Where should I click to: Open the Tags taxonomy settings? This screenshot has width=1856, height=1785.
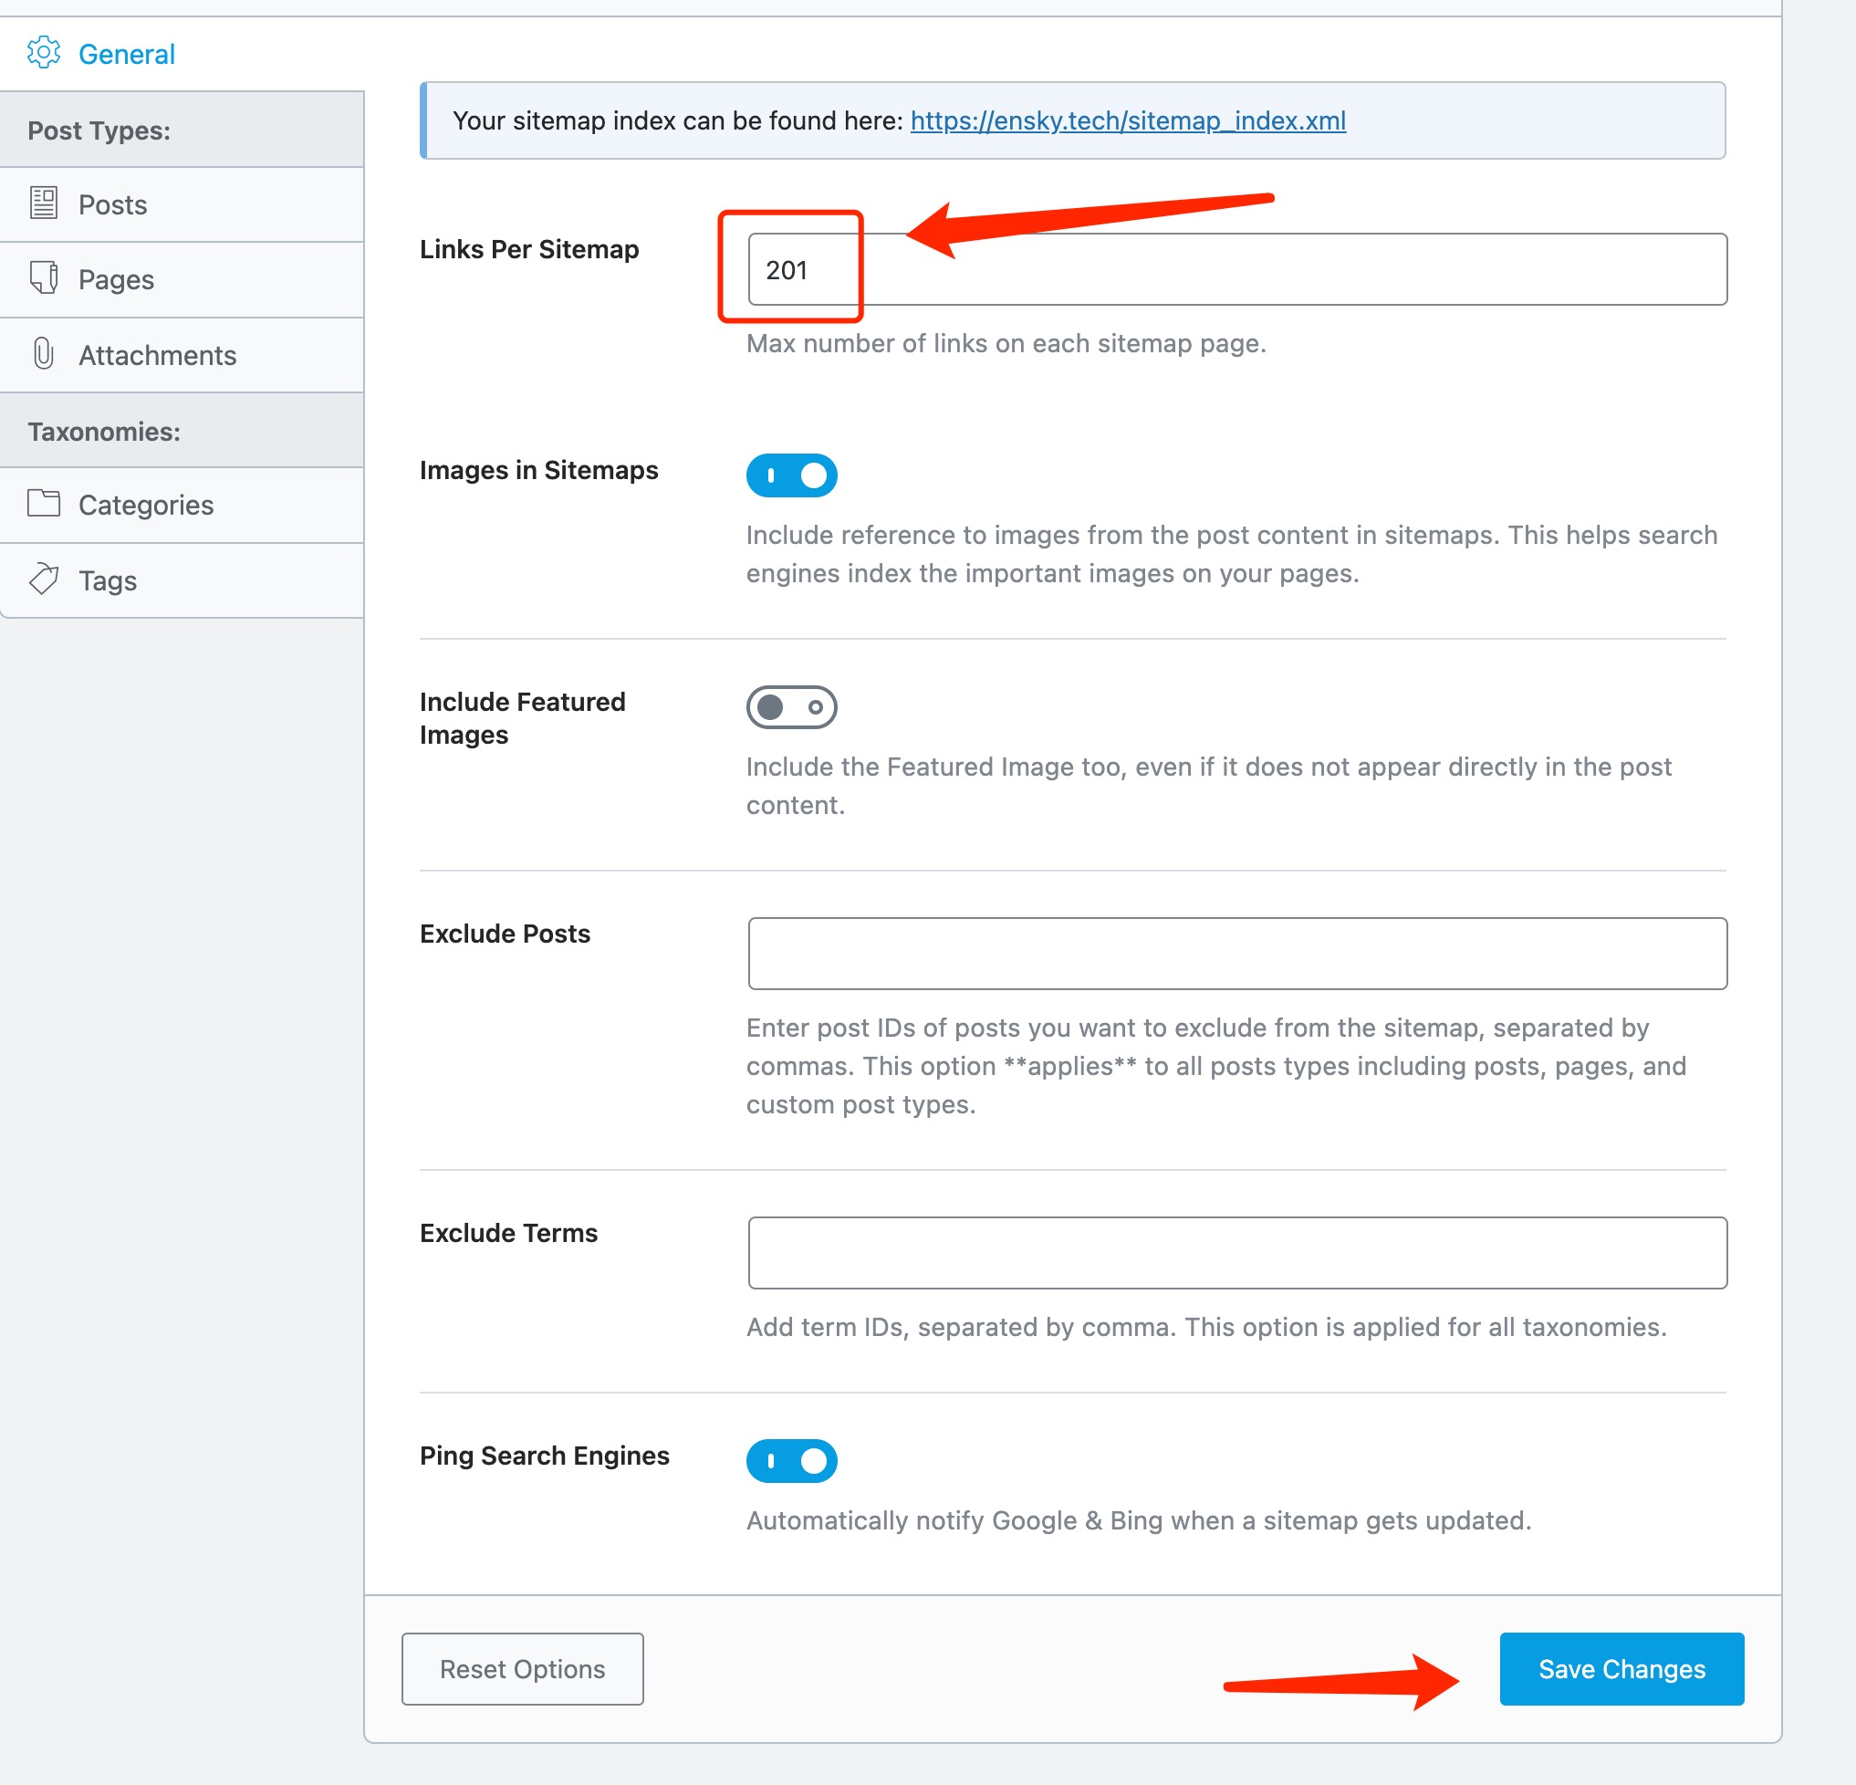(107, 579)
